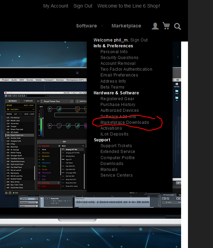
Task: Select iLok Deposits
Action: (x=114, y=134)
